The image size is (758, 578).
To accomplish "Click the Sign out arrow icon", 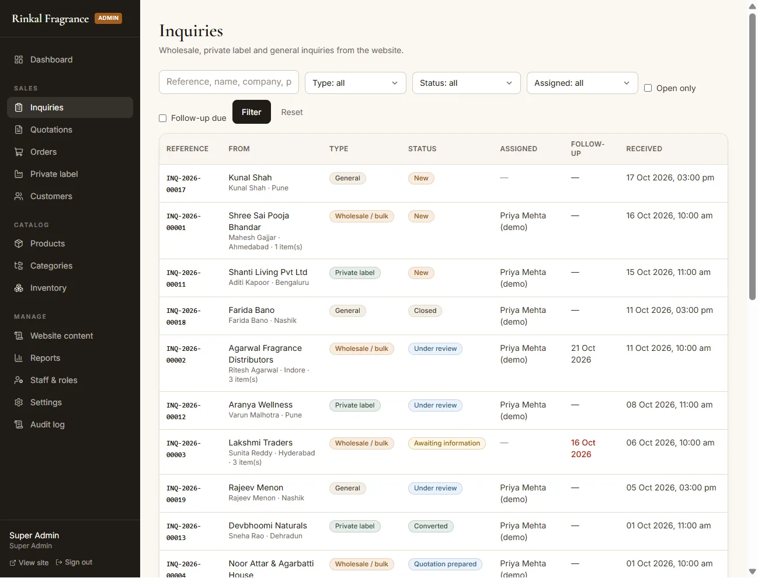I will pyautogui.click(x=59, y=562).
